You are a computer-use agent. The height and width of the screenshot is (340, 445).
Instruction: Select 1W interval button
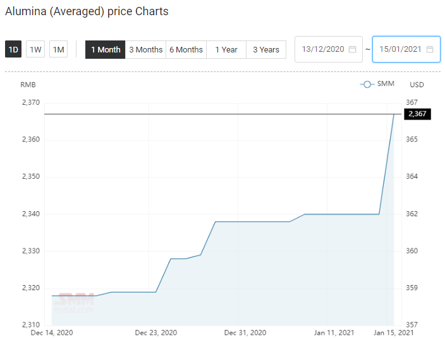click(x=35, y=49)
